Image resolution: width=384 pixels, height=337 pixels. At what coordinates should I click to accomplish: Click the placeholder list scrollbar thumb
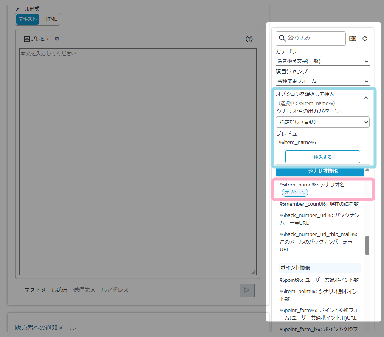click(367, 245)
